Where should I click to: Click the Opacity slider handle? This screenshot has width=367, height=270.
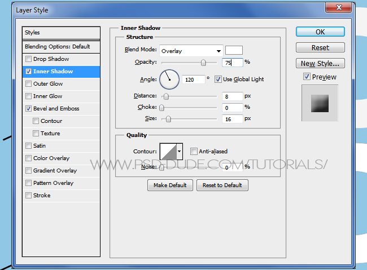[203, 63]
